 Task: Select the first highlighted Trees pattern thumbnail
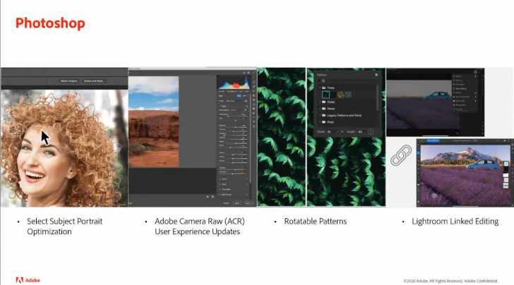coord(326,95)
